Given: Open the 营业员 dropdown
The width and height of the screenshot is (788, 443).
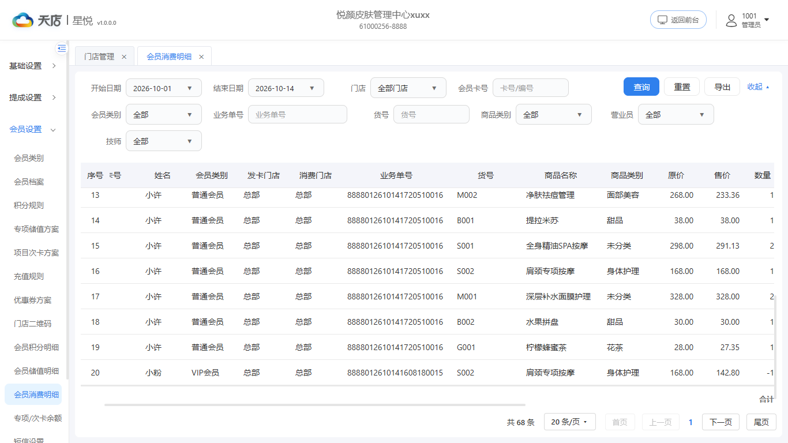Looking at the screenshot, I should pos(676,115).
